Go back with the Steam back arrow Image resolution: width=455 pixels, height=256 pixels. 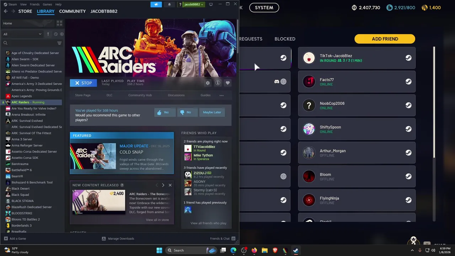(6, 11)
